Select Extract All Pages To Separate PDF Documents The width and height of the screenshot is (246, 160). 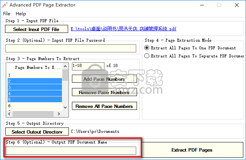(194, 56)
